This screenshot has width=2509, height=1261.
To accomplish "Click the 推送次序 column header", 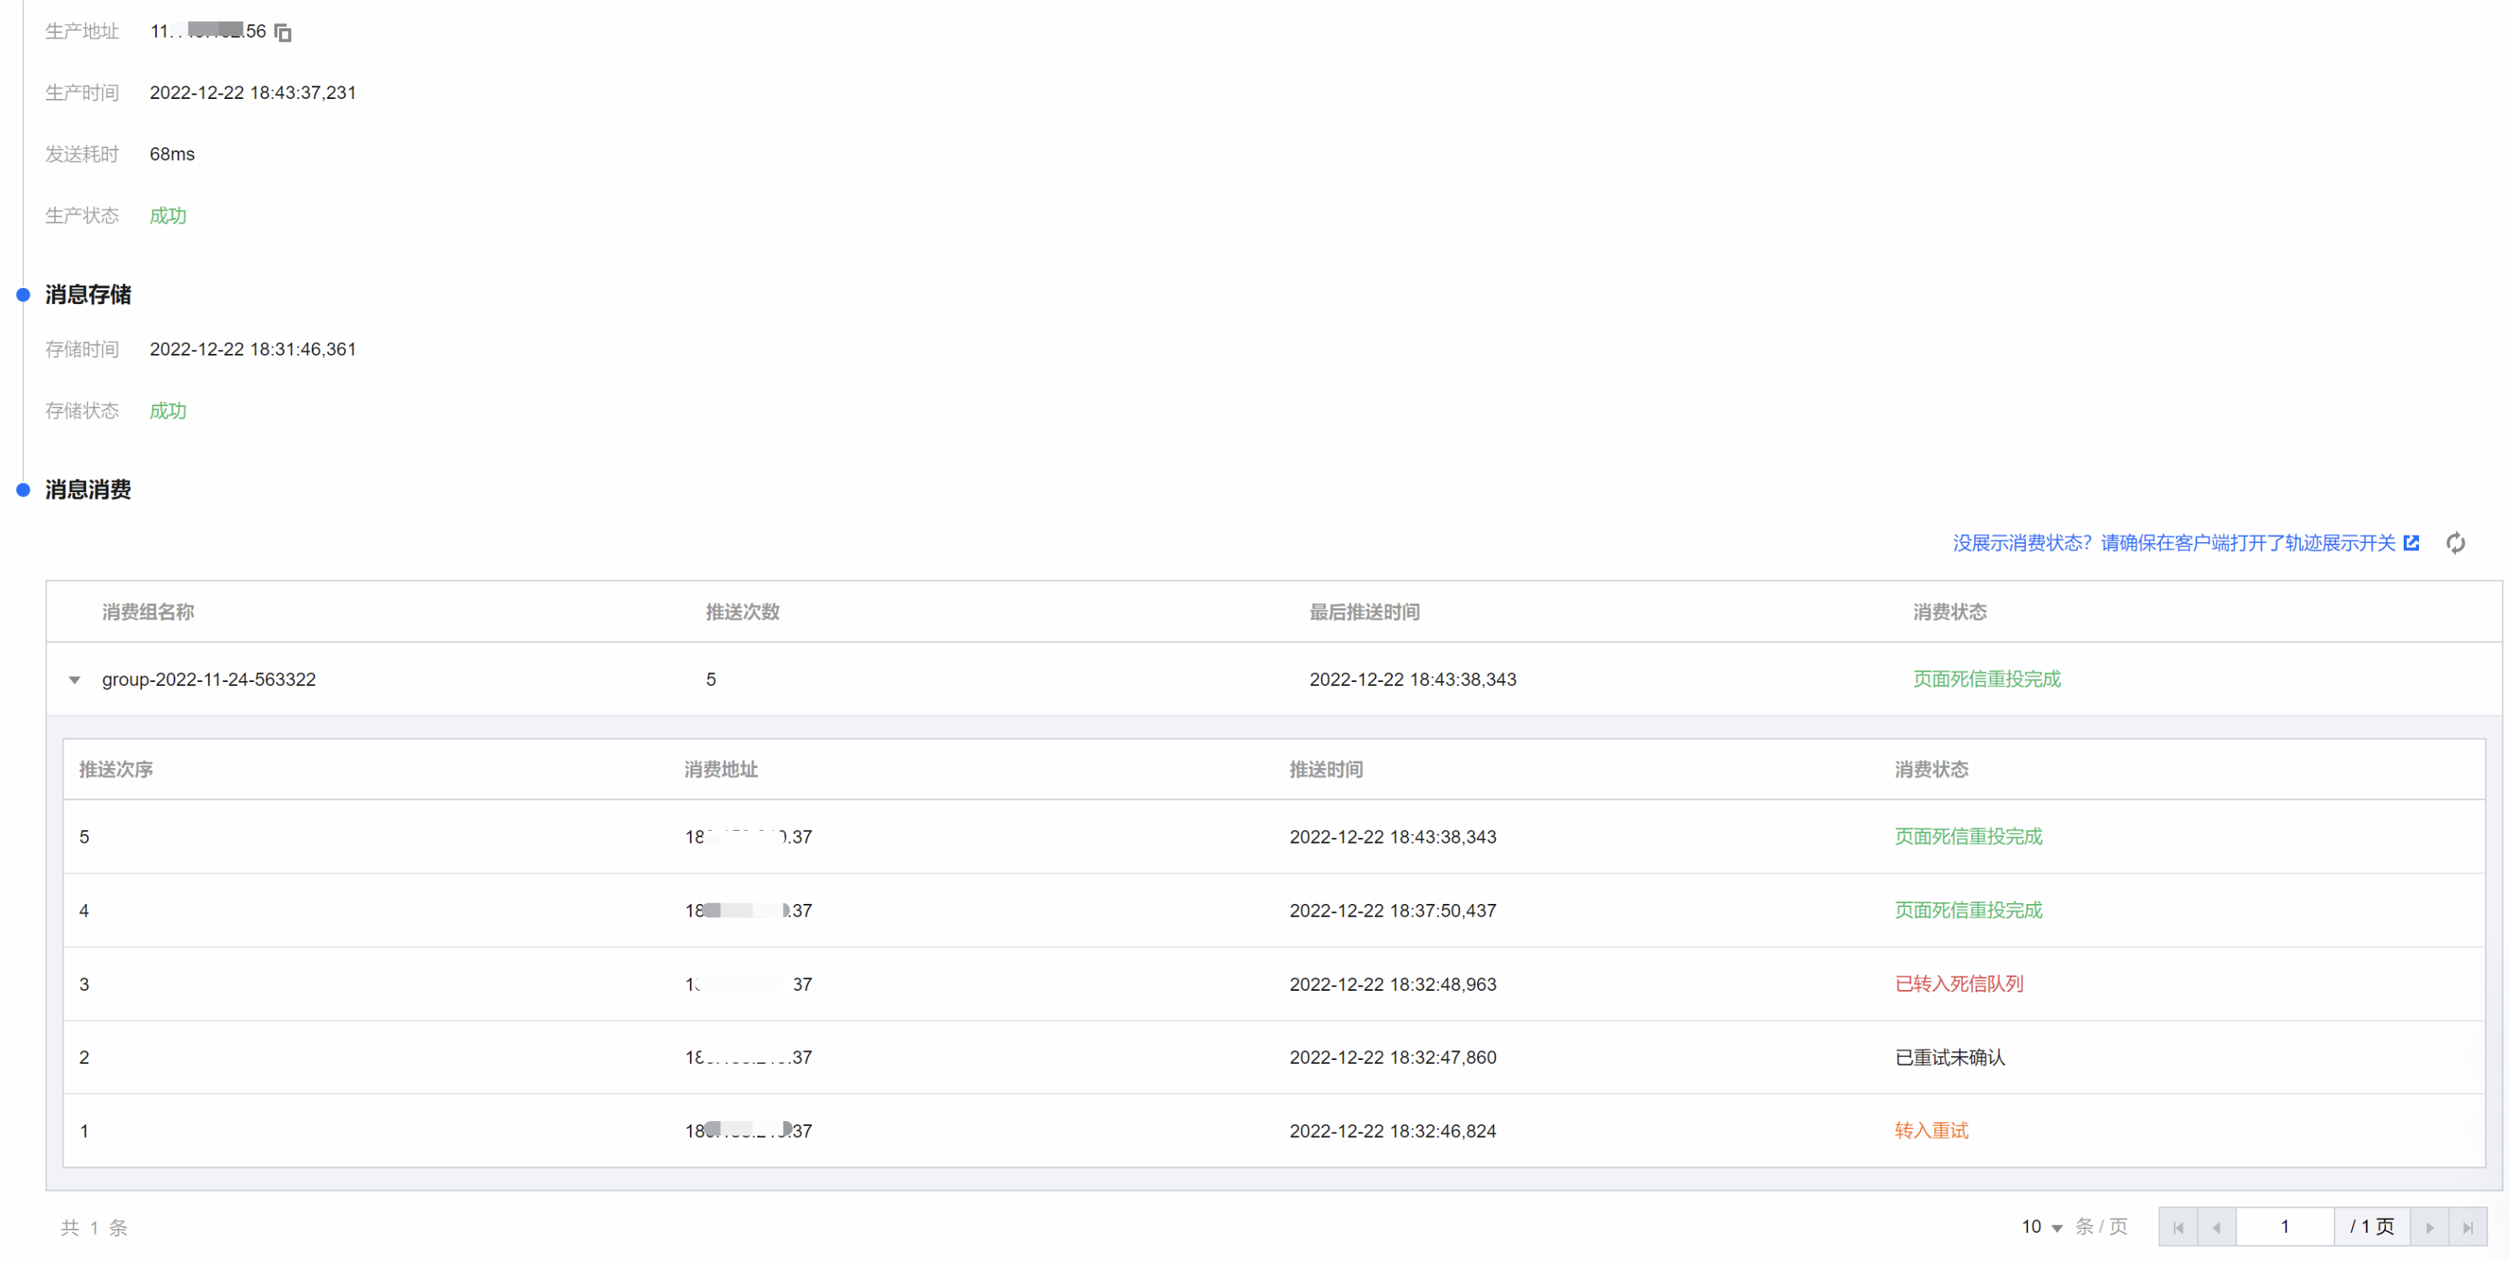I will click(x=116, y=770).
